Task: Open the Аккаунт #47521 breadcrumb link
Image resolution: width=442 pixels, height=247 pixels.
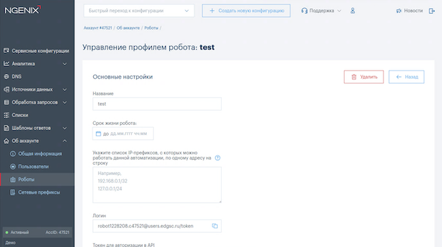Action: 98,28
